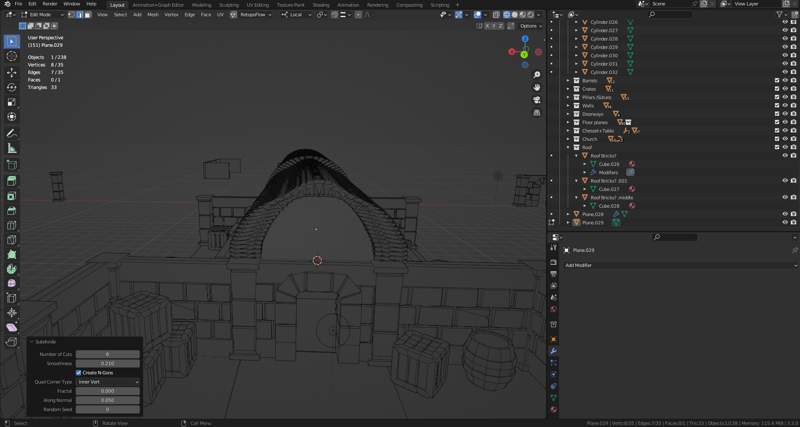This screenshot has width=800, height=427.
Task: Switch to the UV Editing workspace tab
Action: [257, 5]
